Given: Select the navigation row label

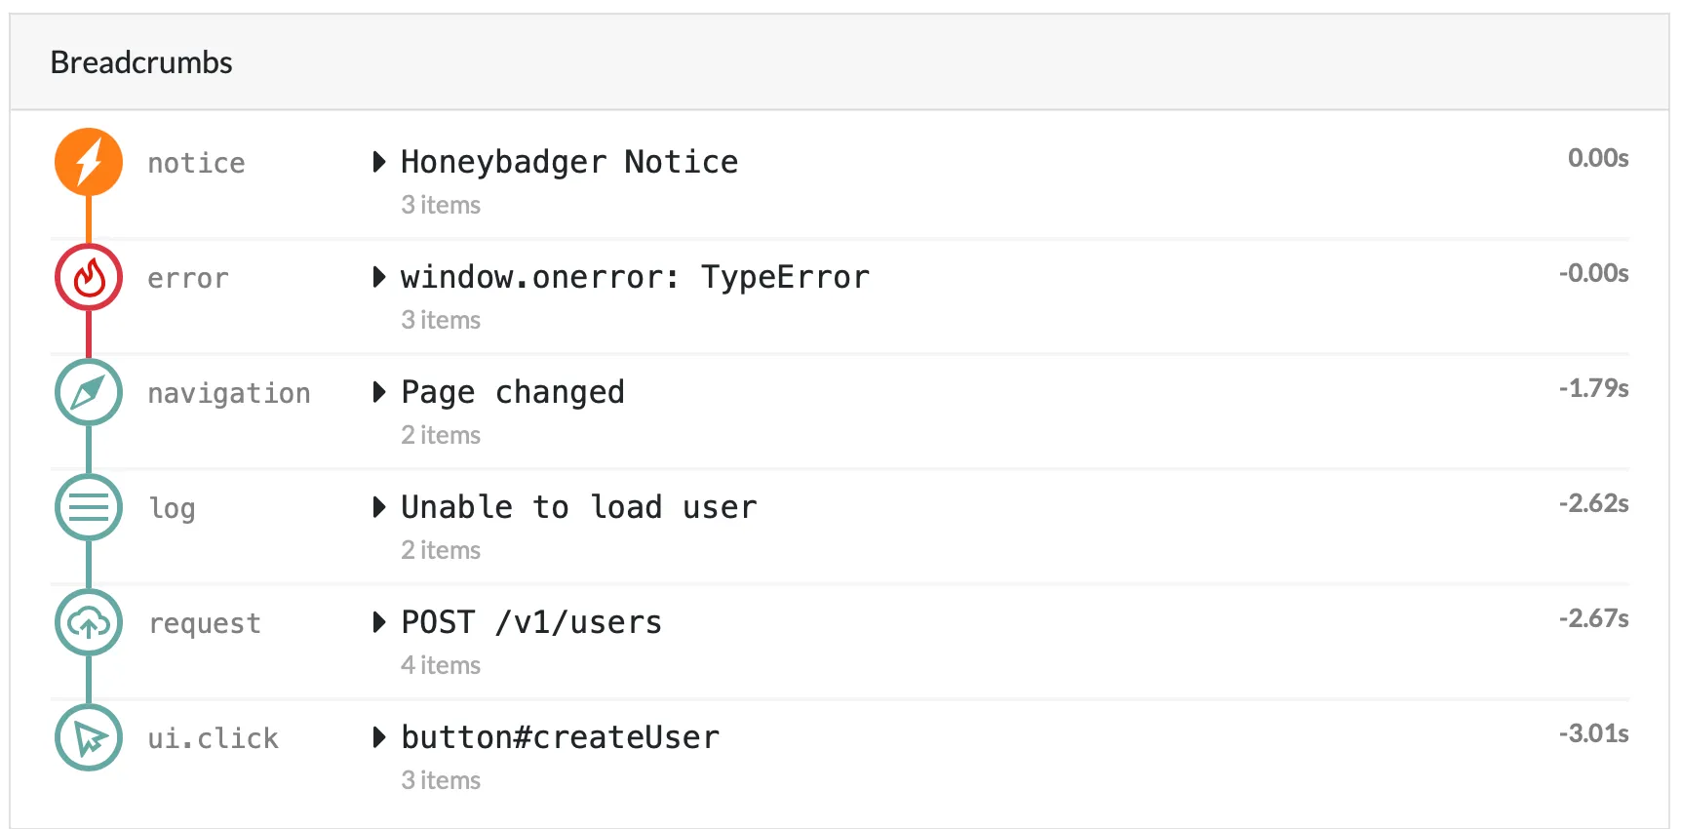Looking at the screenshot, I should click(229, 393).
